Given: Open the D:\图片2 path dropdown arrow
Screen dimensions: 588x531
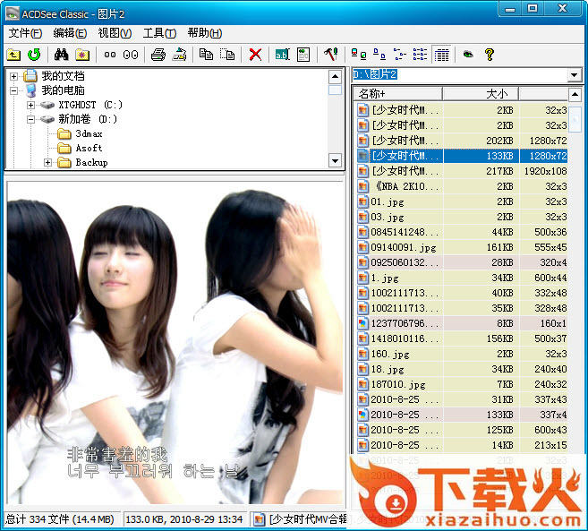Looking at the screenshot, I should pyautogui.click(x=575, y=74).
